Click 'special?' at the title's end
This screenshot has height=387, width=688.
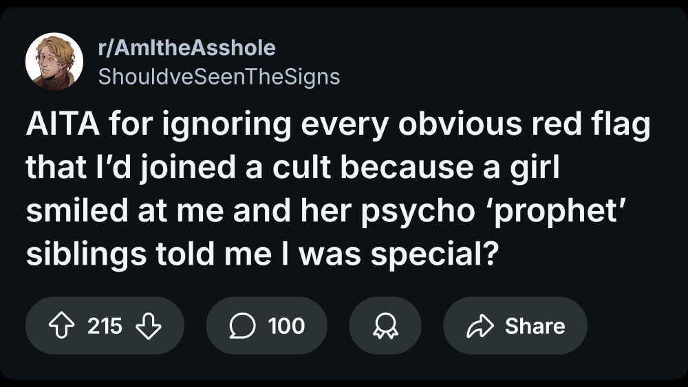tap(436, 254)
